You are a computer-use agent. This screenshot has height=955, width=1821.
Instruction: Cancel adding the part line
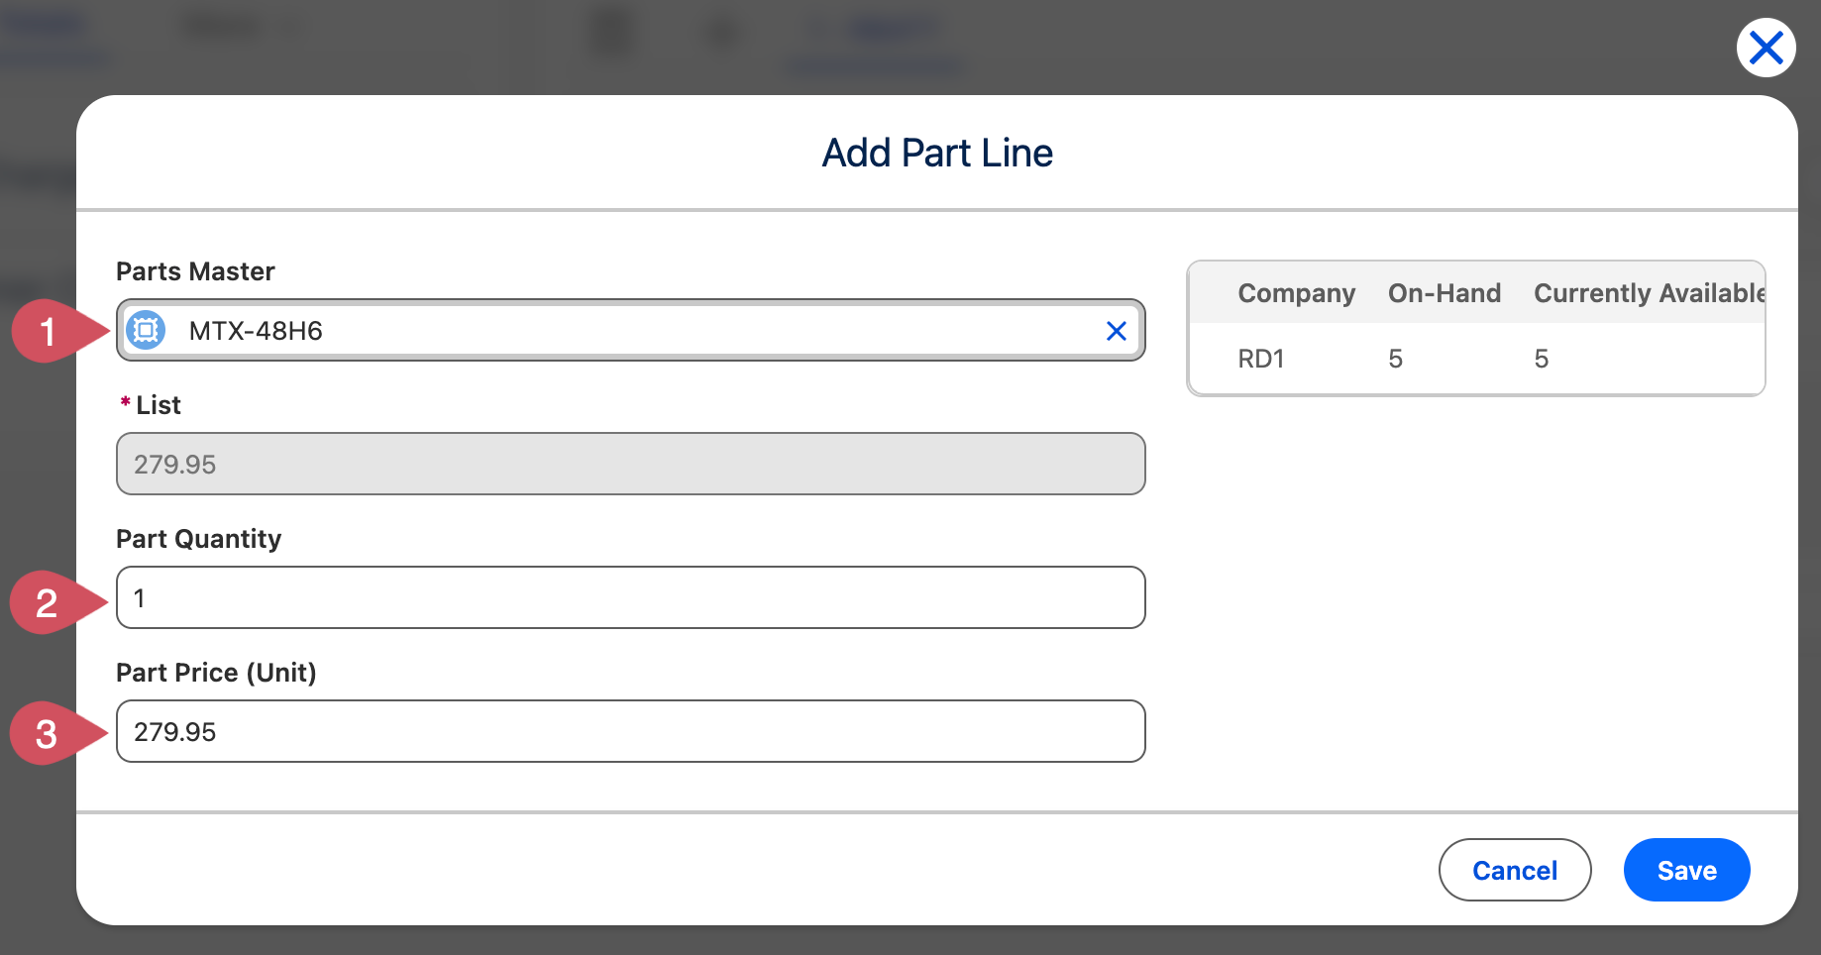tap(1515, 870)
